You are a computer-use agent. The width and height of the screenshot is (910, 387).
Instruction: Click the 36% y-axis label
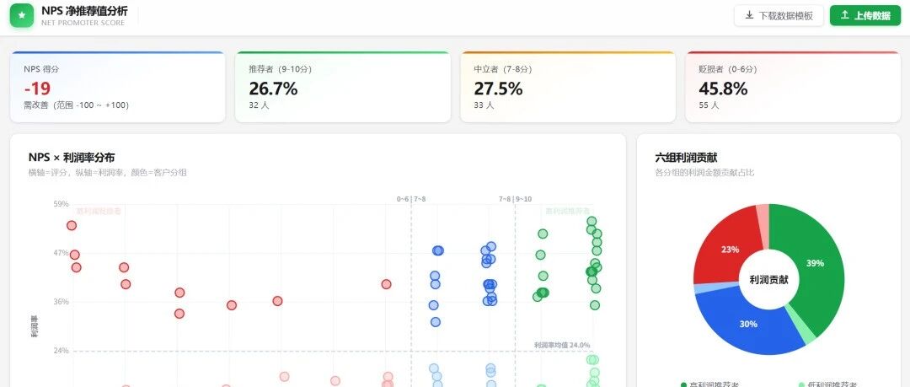(x=61, y=302)
